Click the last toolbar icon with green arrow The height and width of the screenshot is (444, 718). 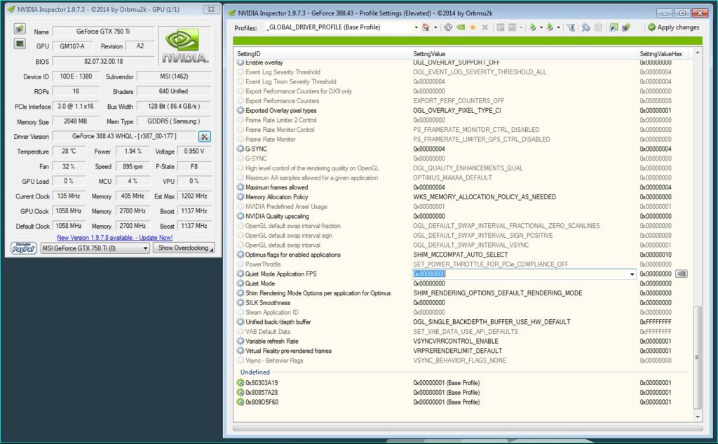626,27
